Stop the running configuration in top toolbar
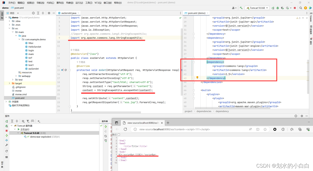This screenshot has width=313, height=171. coord(295,8)
